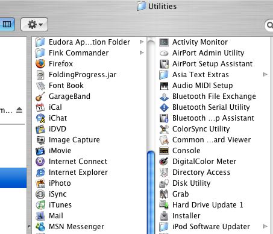Expand Eudora Ap...tion Folder arrow
This screenshot has height=234, width=273.
tap(142, 42)
